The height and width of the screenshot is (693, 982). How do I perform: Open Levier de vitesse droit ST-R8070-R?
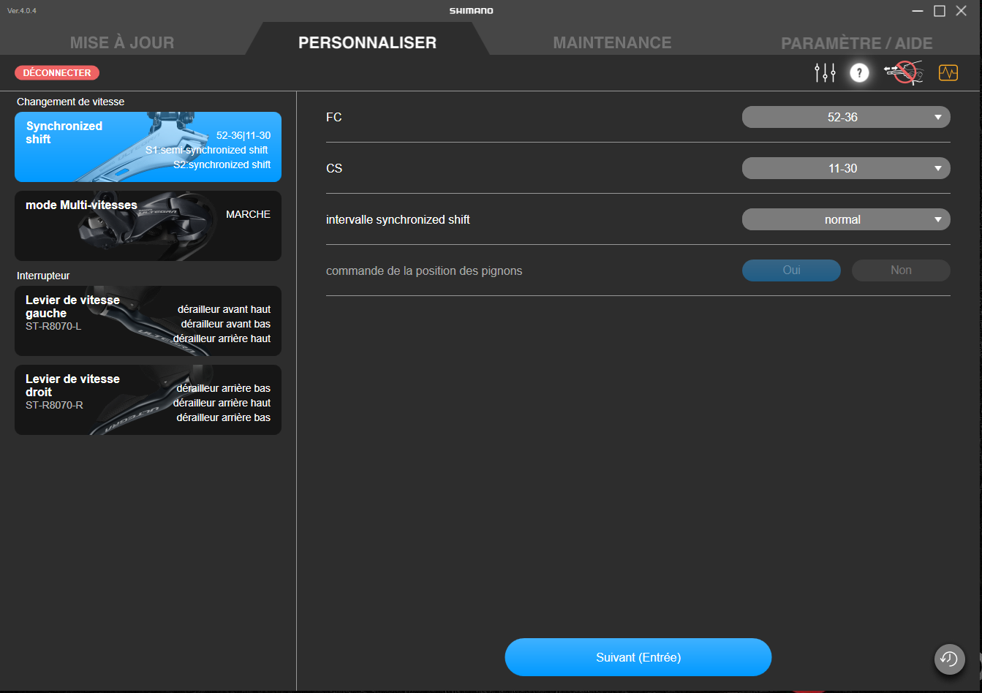point(148,400)
